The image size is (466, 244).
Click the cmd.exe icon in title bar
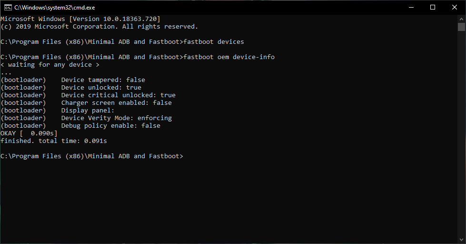coord(8,7)
